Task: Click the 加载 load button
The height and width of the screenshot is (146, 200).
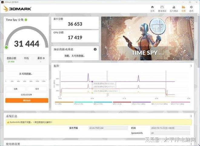Action: pyautogui.click(x=15, y=89)
